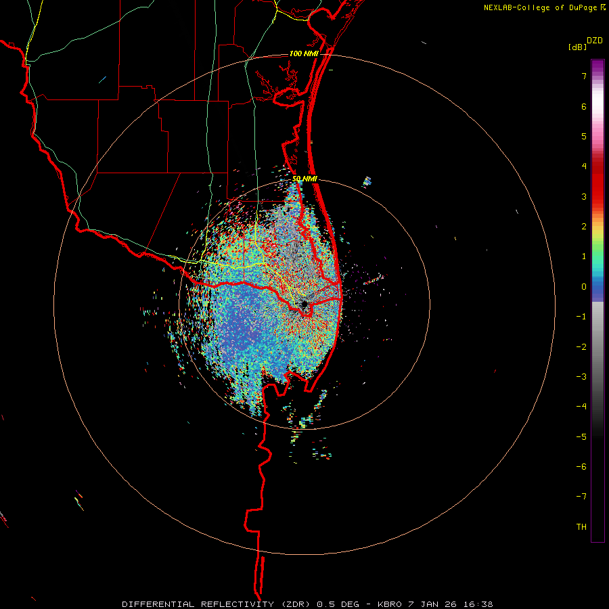Click the '50 NMI' range ring label

[x=305, y=179]
